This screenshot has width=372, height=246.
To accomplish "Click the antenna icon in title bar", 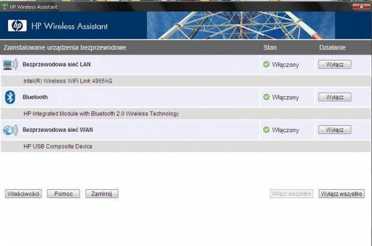I will pyautogui.click(x=4, y=7).
